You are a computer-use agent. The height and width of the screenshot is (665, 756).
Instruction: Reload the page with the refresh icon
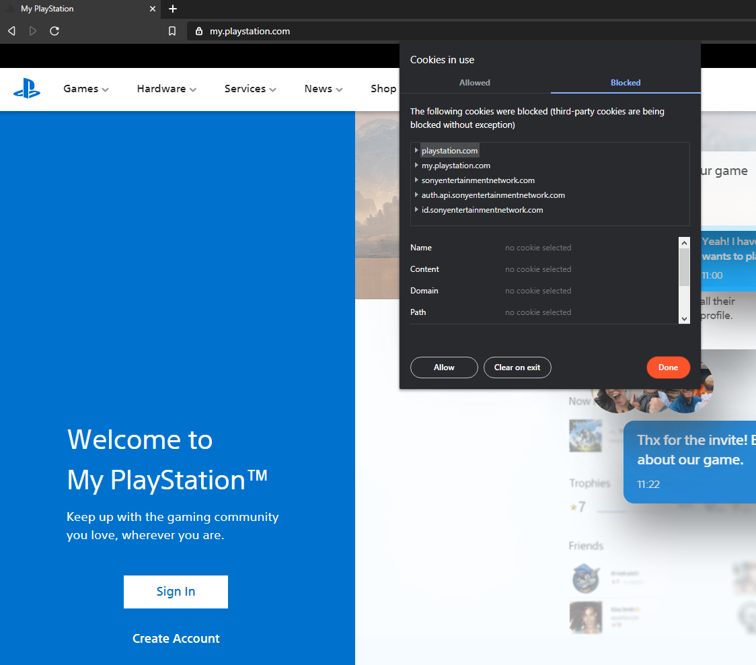point(54,31)
